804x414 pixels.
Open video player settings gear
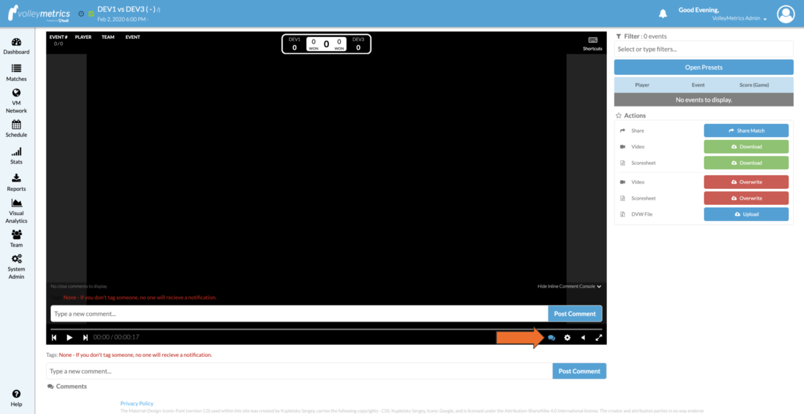pos(567,338)
